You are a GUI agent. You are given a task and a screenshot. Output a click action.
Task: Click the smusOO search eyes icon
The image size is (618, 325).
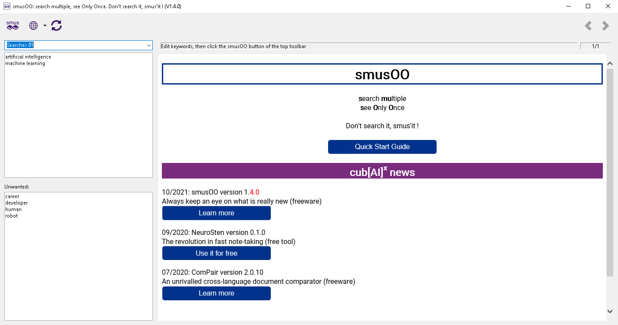coord(13,26)
